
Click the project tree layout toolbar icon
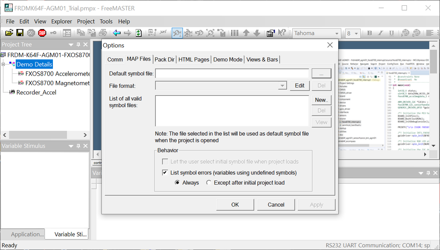tap(67, 33)
